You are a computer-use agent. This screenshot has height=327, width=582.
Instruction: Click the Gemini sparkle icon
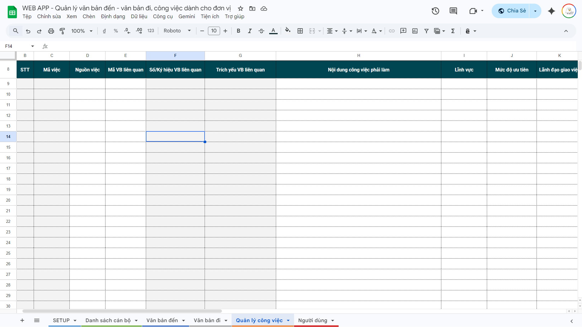pos(551,11)
